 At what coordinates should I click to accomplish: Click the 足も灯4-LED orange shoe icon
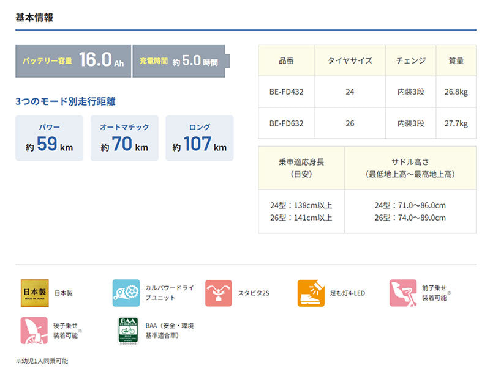pos(311,293)
